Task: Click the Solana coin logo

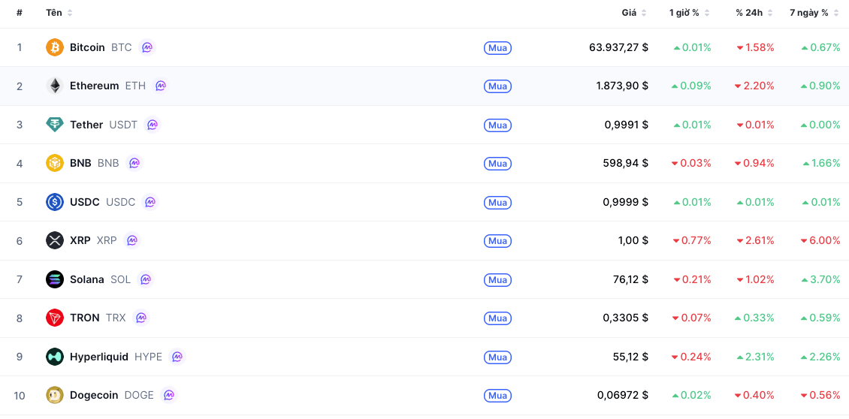Action: 55,279
